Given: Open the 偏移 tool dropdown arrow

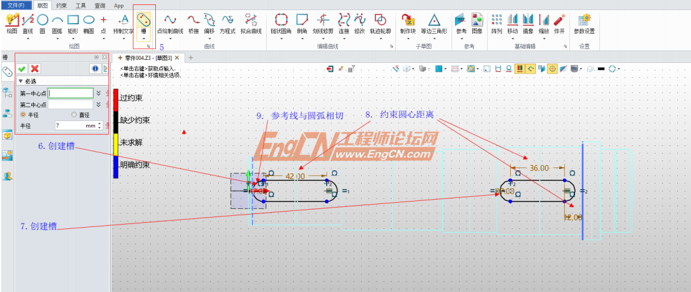Looking at the screenshot, I should point(210,39).
